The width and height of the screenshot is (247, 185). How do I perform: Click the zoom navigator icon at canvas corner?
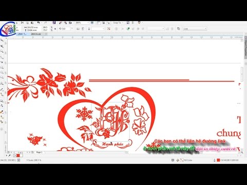[x=242, y=152]
